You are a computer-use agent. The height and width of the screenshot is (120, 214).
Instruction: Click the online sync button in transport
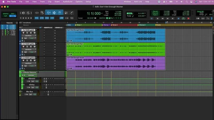152,18
